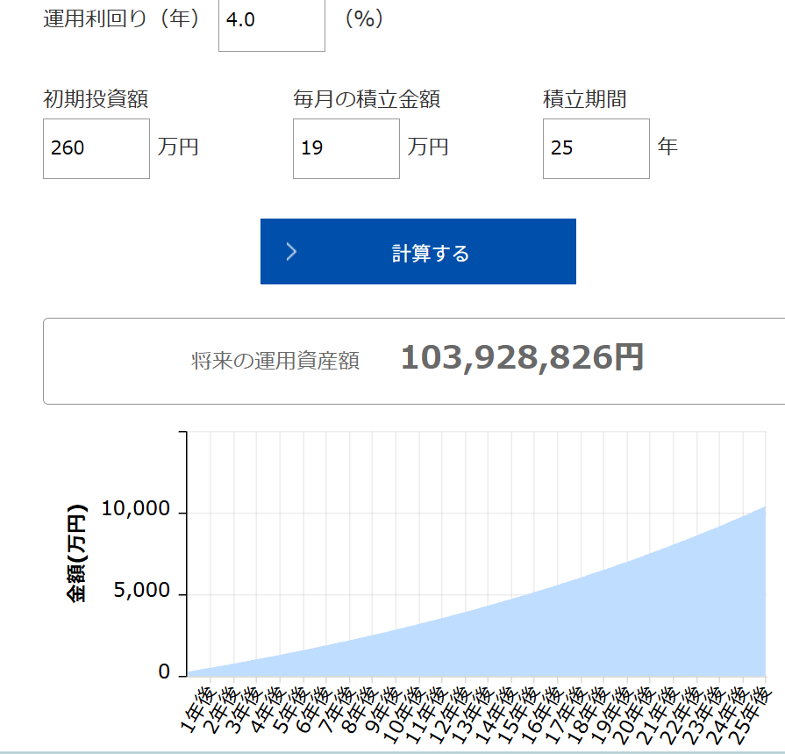This screenshot has width=785, height=754.
Task: Click the 将来の運用資産額 label
Action: [275, 361]
